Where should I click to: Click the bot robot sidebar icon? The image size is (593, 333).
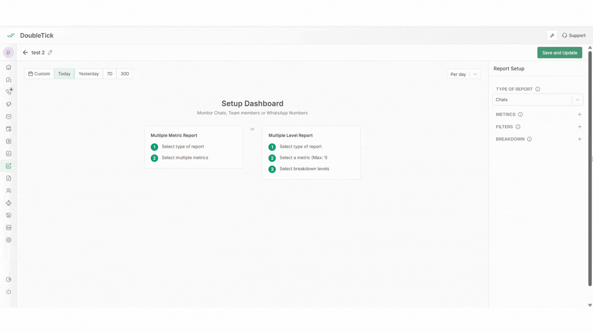pos(9,203)
